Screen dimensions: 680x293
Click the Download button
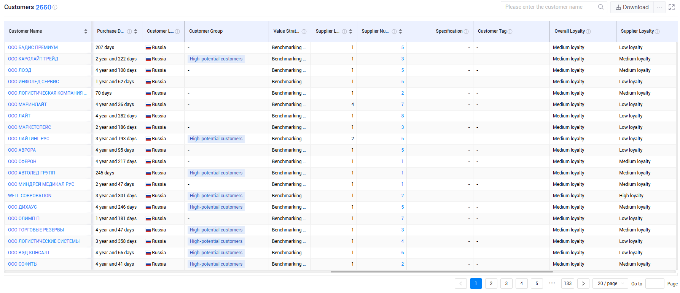632,7
